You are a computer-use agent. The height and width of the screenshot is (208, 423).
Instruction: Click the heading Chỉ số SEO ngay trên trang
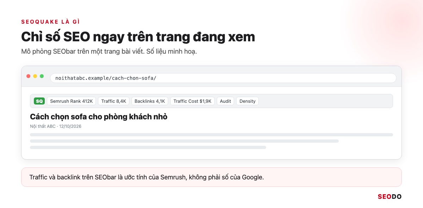pyautogui.click(x=138, y=37)
